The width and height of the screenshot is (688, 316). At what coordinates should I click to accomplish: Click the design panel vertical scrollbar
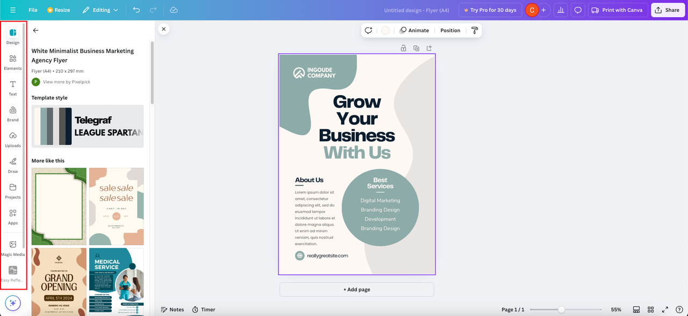(x=152, y=73)
